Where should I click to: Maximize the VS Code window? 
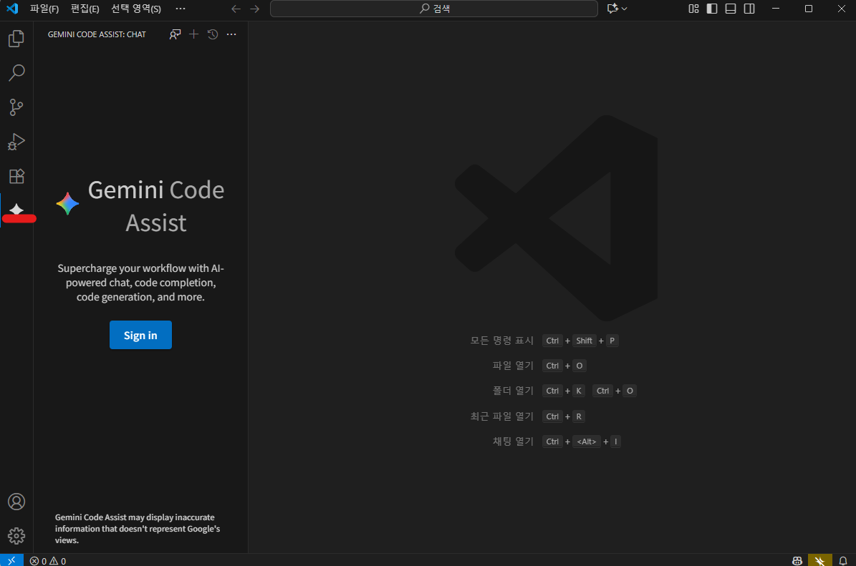(x=809, y=9)
